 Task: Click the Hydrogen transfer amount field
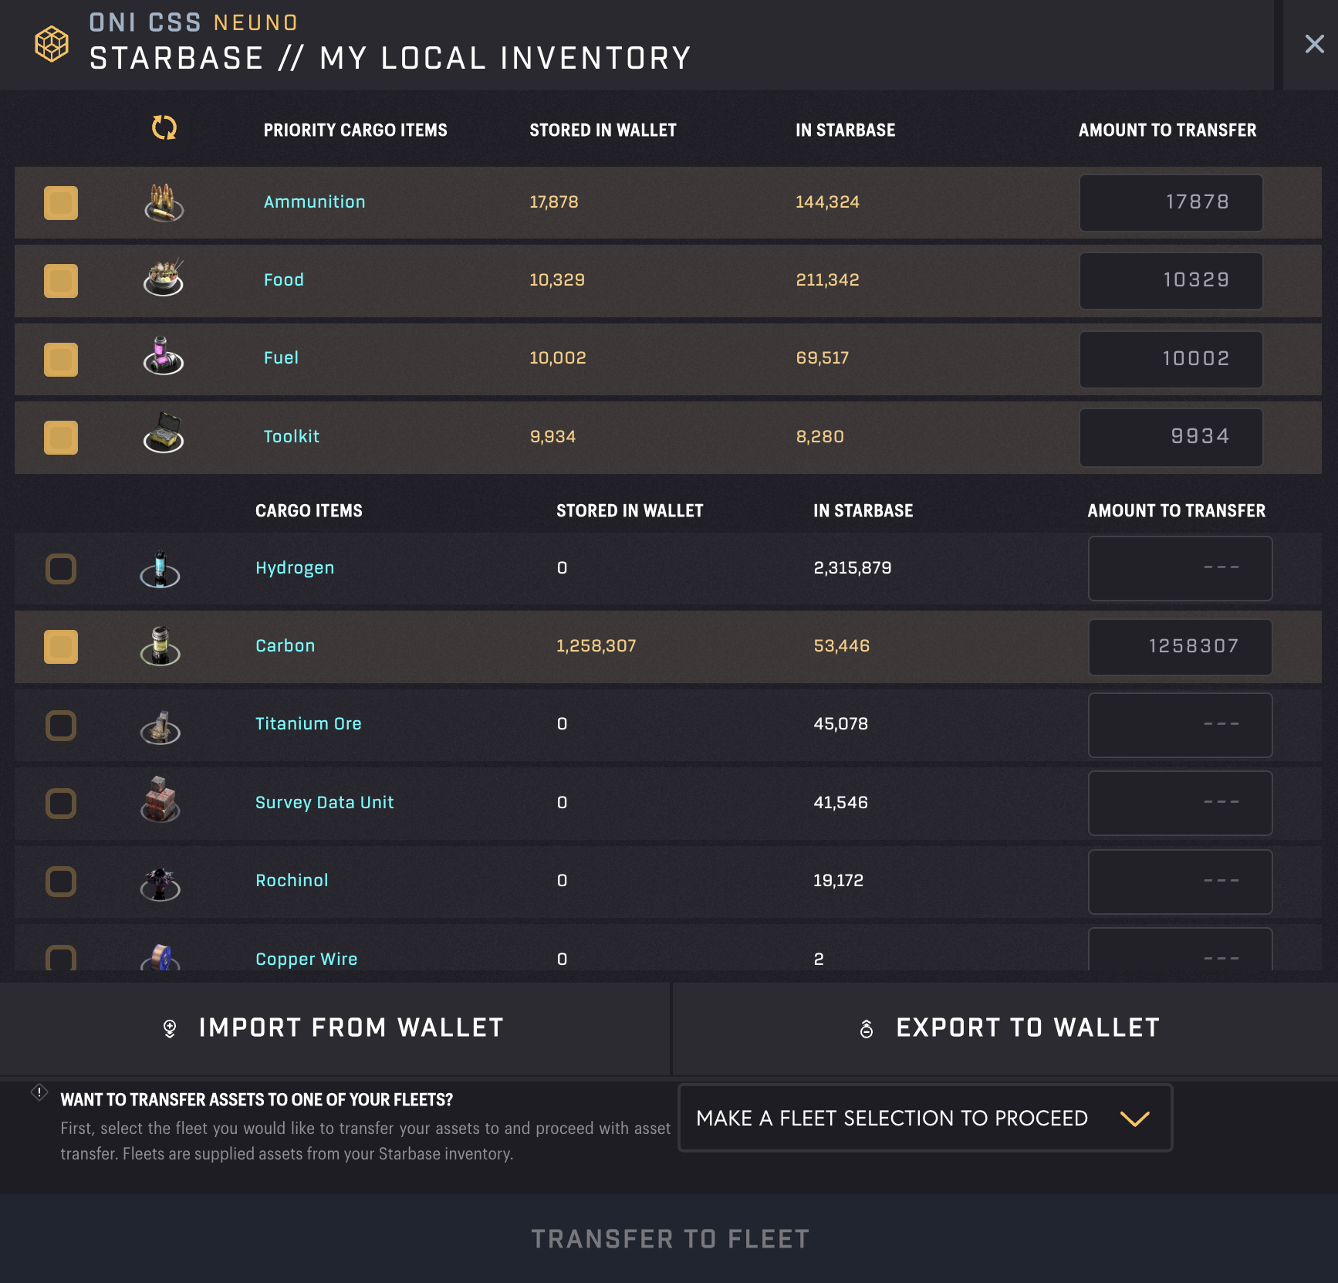click(x=1181, y=568)
